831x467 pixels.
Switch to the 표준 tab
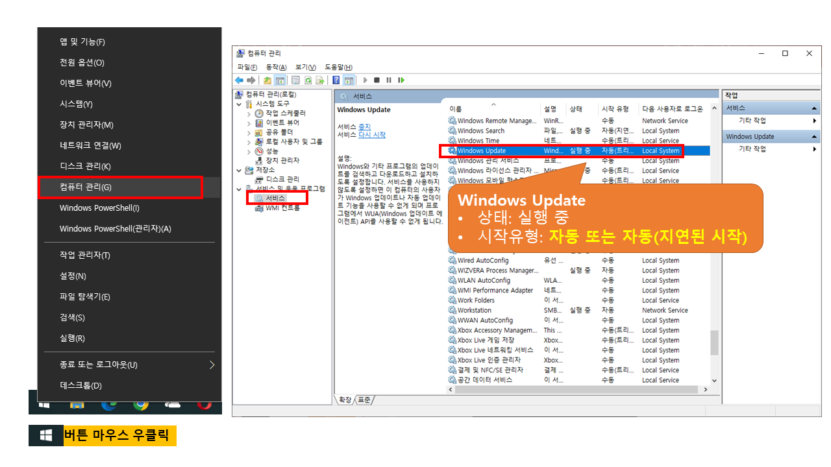click(x=364, y=400)
